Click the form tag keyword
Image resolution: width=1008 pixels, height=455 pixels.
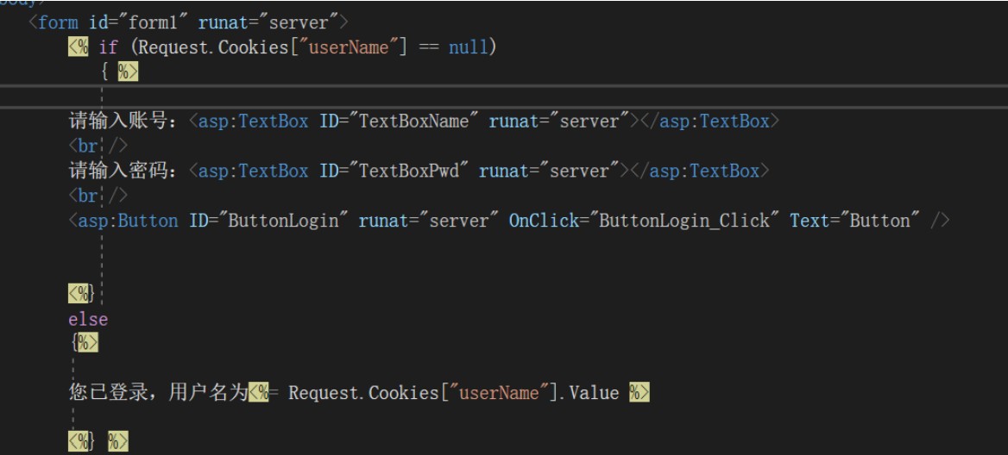click(58, 22)
